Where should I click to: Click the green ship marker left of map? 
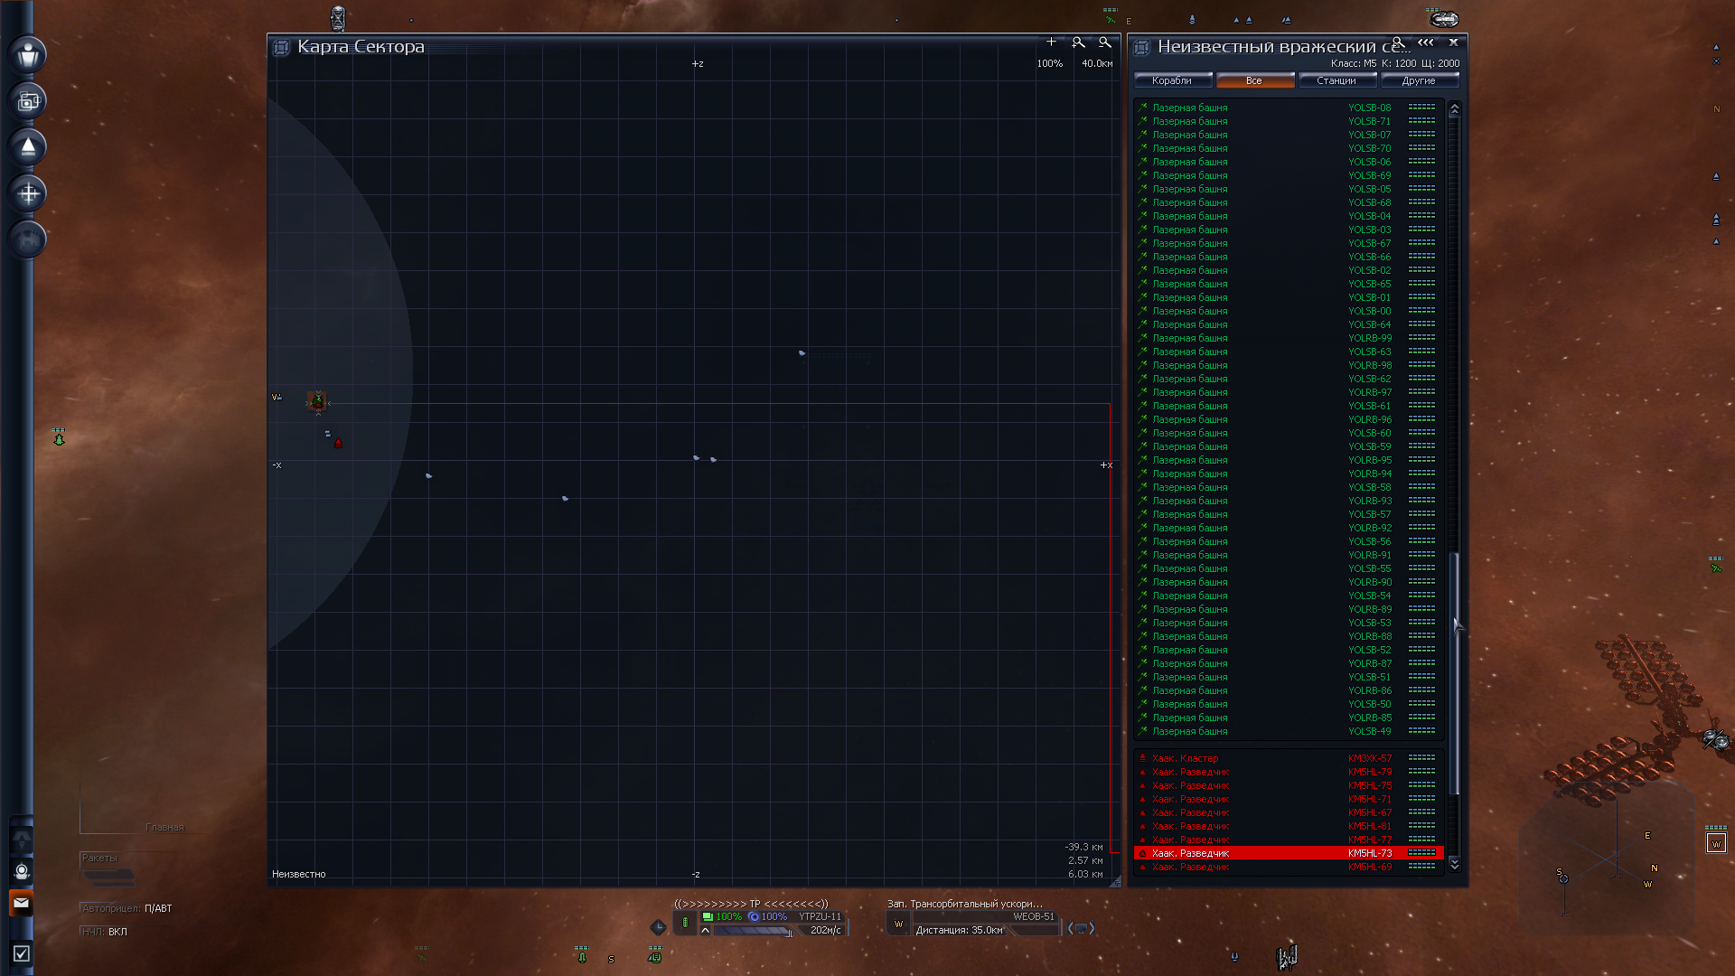pyautogui.click(x=59, y=438)
